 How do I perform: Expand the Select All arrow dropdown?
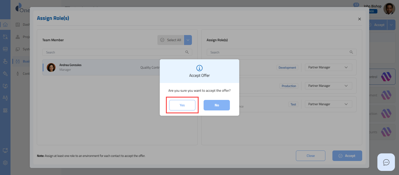pos(188,40)
